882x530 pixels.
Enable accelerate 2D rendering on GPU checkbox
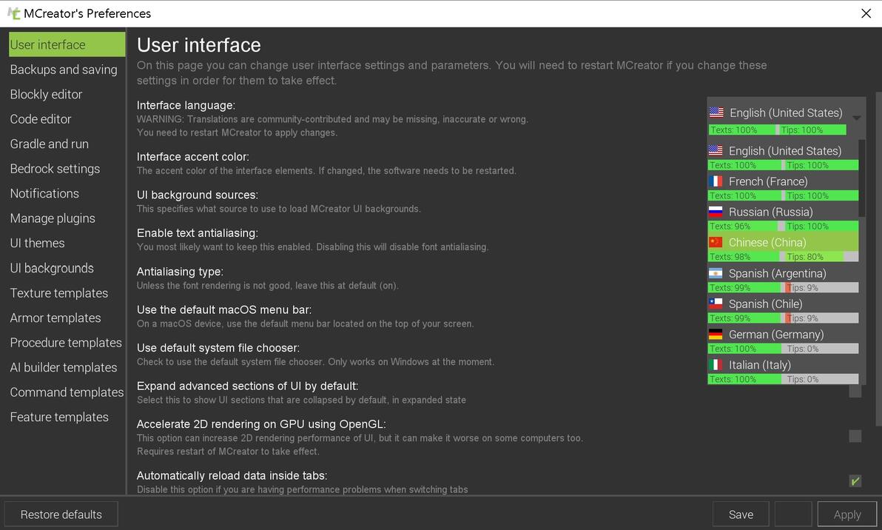coord(855,436)
